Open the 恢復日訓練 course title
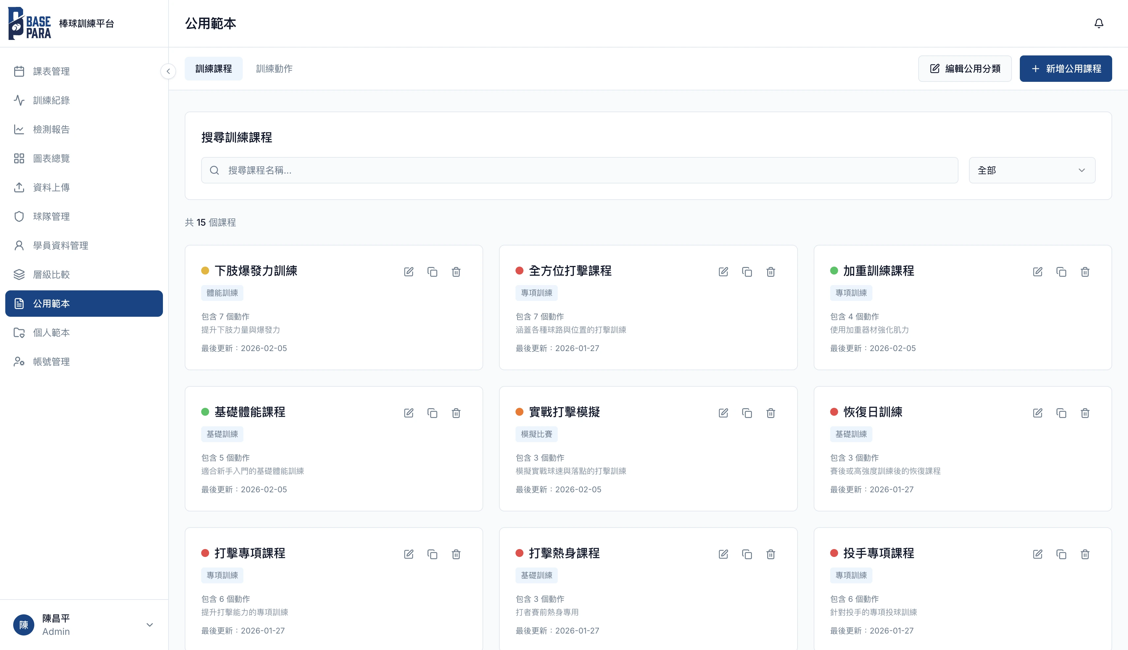Image resolution: width=1128 pixels, height=650 pixels. point(873,411)
